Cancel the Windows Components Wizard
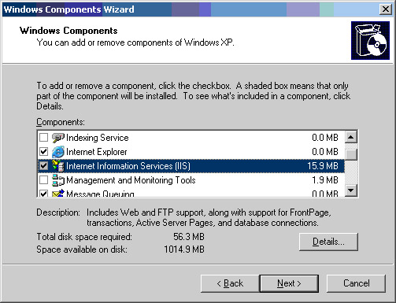396x303 pixels. 356,283
